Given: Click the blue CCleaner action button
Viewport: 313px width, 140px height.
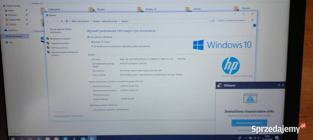Looking at the screenshot, I should pos(249,122).
